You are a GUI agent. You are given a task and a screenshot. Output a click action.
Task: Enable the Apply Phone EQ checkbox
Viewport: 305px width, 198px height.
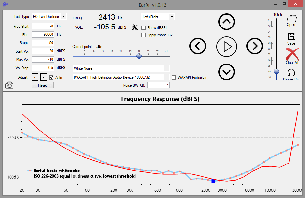click(144, 35)
